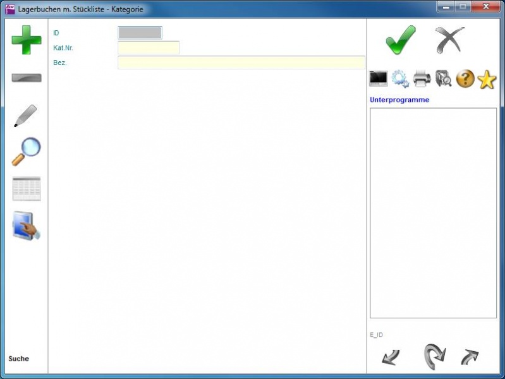Open help via the question mark icon
The width and height of the screenshot is (505, 379).
click(465, 79)
